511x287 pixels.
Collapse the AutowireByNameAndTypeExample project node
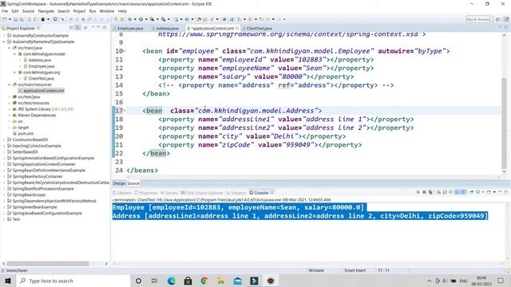click(4, 41)
